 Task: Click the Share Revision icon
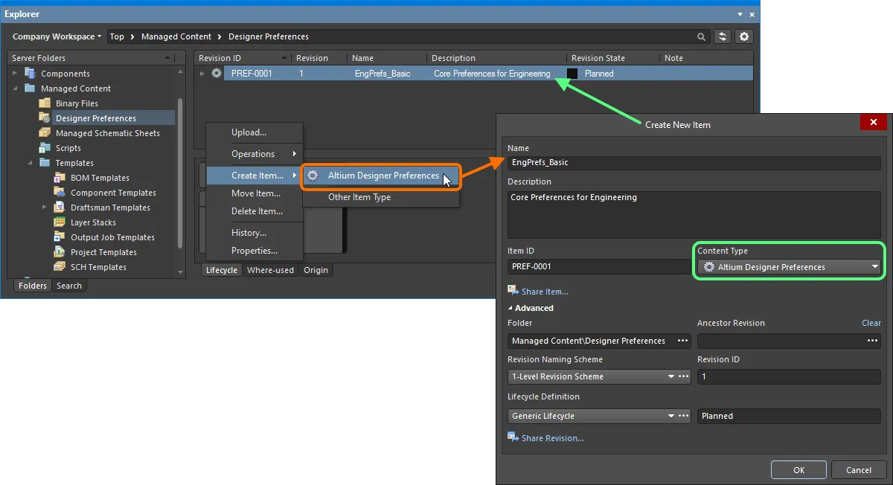[x=513, y=437]
